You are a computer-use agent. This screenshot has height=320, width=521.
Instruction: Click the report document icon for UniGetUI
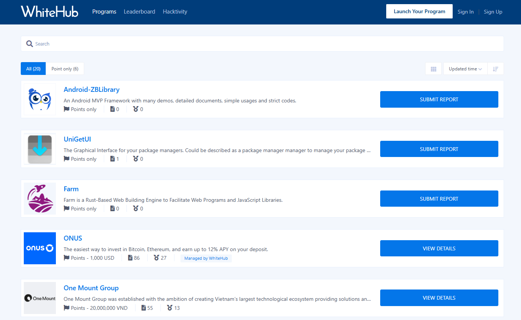112,159
